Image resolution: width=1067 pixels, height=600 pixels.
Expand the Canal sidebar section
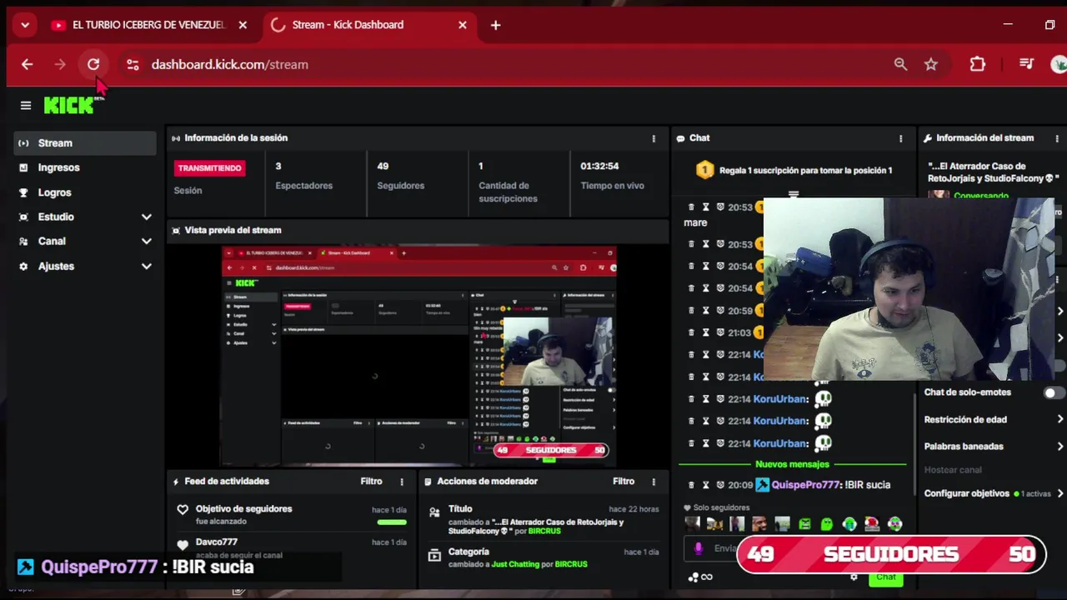(x=147, y=241)
